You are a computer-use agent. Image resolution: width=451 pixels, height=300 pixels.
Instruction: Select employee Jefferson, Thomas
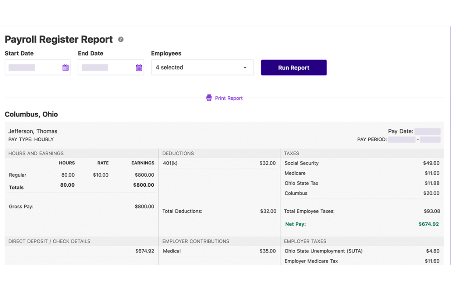click(x=33, y=131)
